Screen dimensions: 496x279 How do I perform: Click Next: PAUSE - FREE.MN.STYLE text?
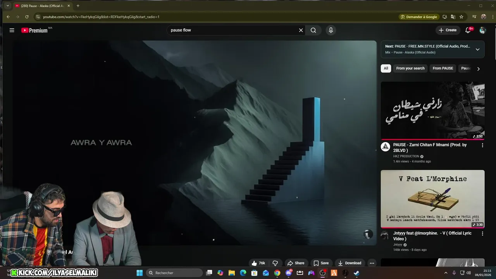(x=427, y=46)
